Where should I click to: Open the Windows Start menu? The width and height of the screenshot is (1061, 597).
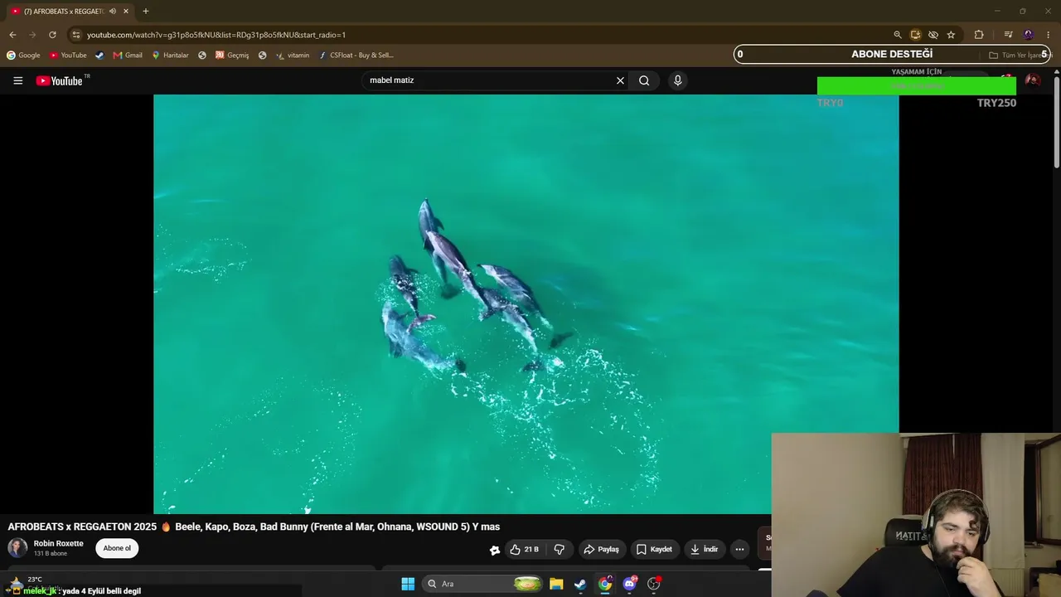[x=408, y=584]
